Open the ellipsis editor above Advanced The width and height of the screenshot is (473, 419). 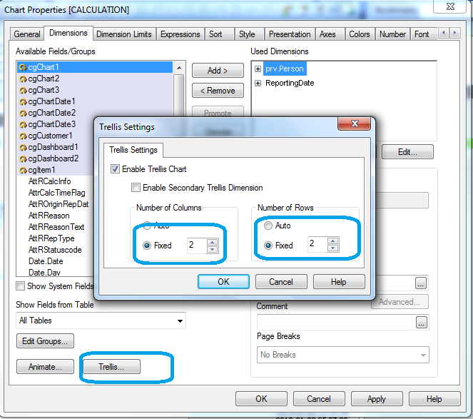(420, 283)
